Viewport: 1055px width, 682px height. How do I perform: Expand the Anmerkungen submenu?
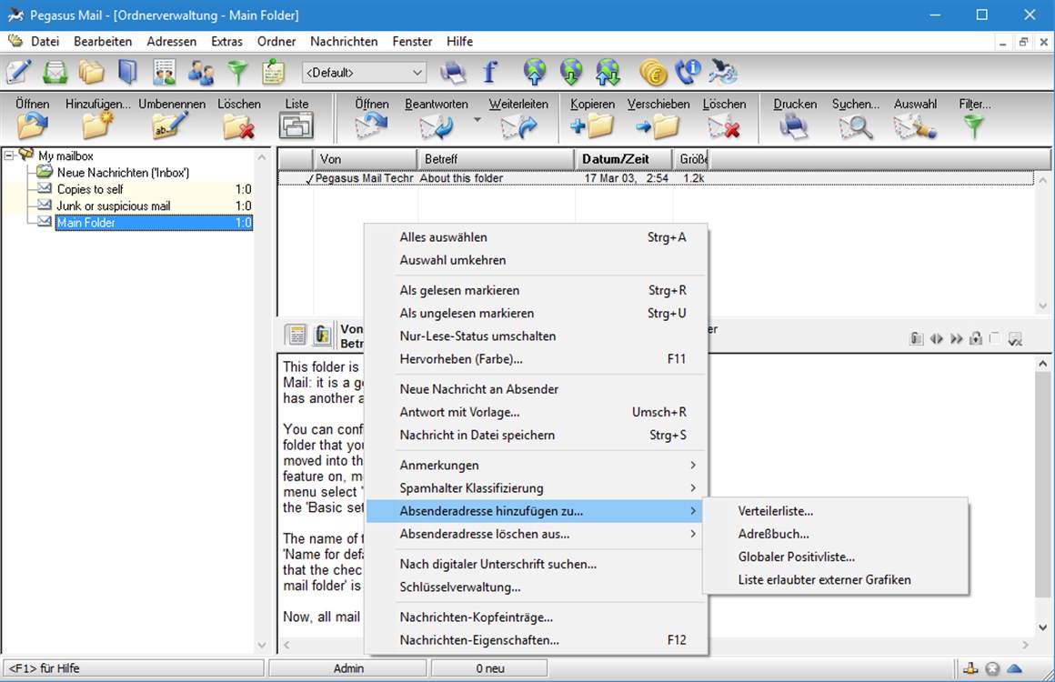click(x=537, y=465)
